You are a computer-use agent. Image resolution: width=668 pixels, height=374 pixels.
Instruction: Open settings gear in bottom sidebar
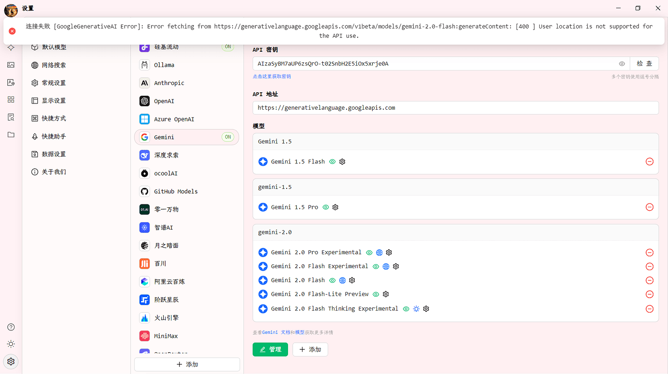[11, 361]
